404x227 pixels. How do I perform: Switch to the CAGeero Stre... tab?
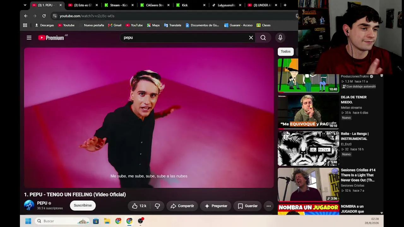(155, 5)
